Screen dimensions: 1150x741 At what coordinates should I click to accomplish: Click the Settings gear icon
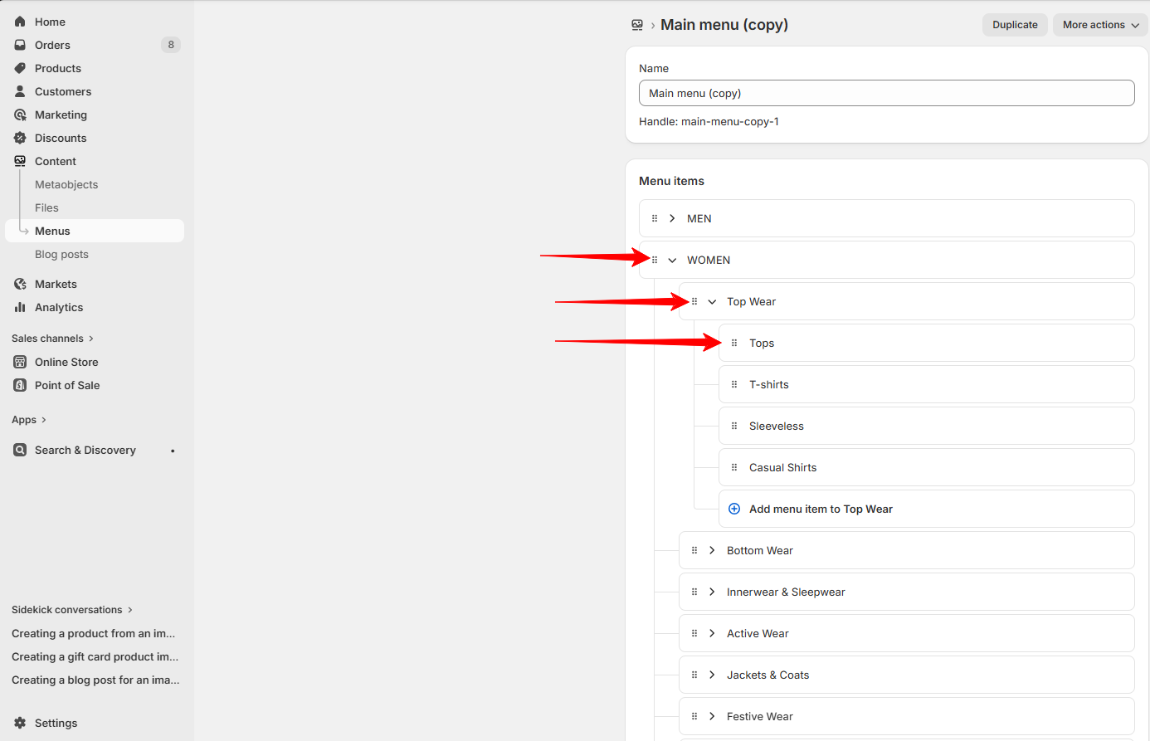20,723
